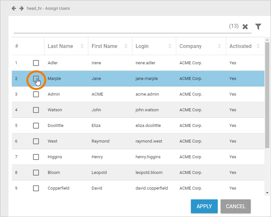Sort by First Name column arrows
This screenshot has height=217, width=271.
(x=126, y=46)
